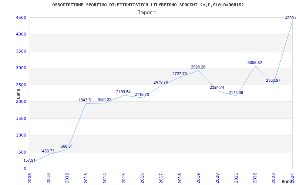Click the x-axis year label 2012

67,178
